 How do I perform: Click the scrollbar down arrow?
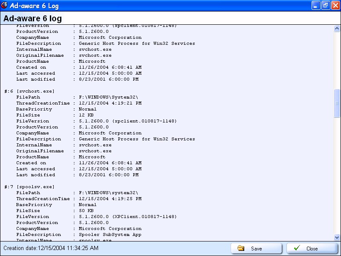337,237
